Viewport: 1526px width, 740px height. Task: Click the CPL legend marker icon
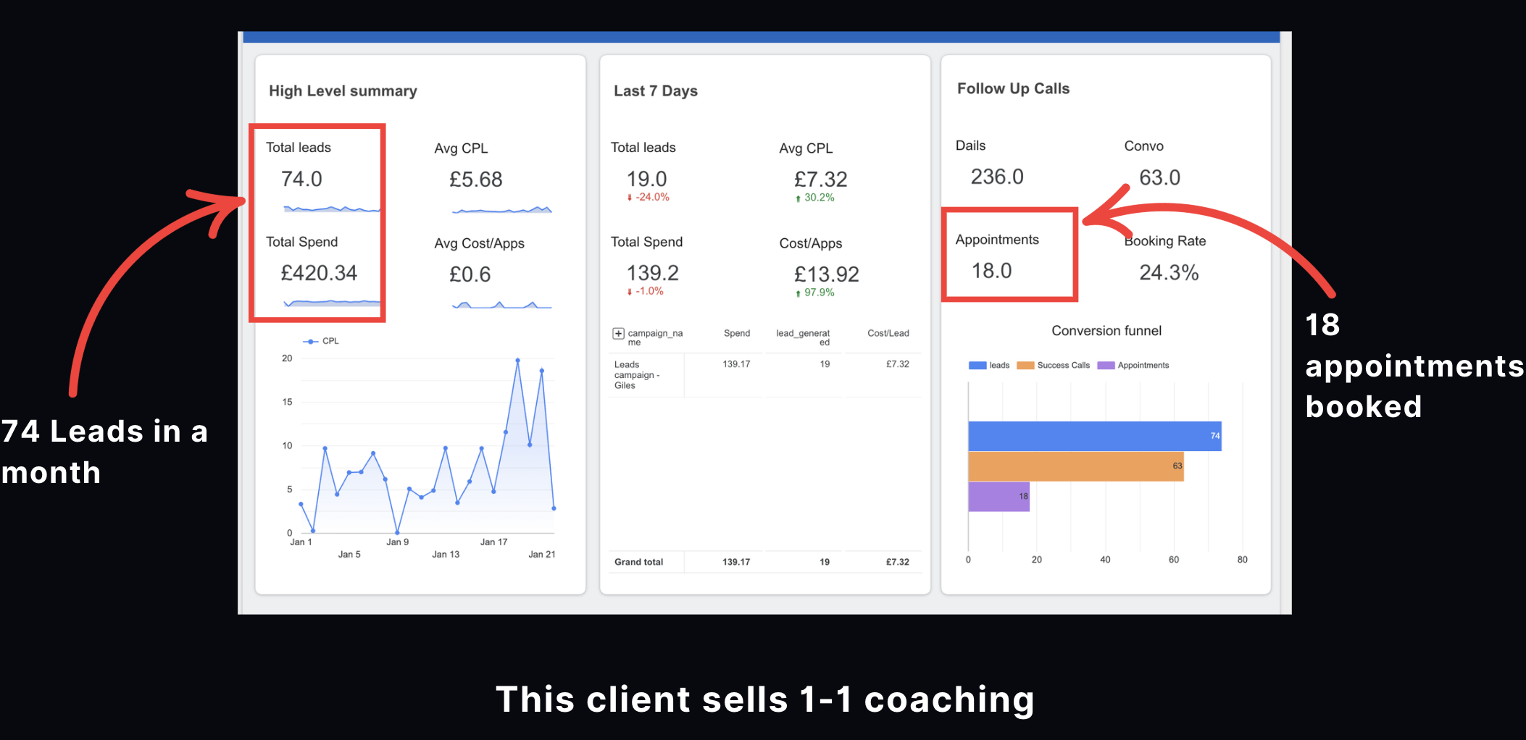[311, 341]
